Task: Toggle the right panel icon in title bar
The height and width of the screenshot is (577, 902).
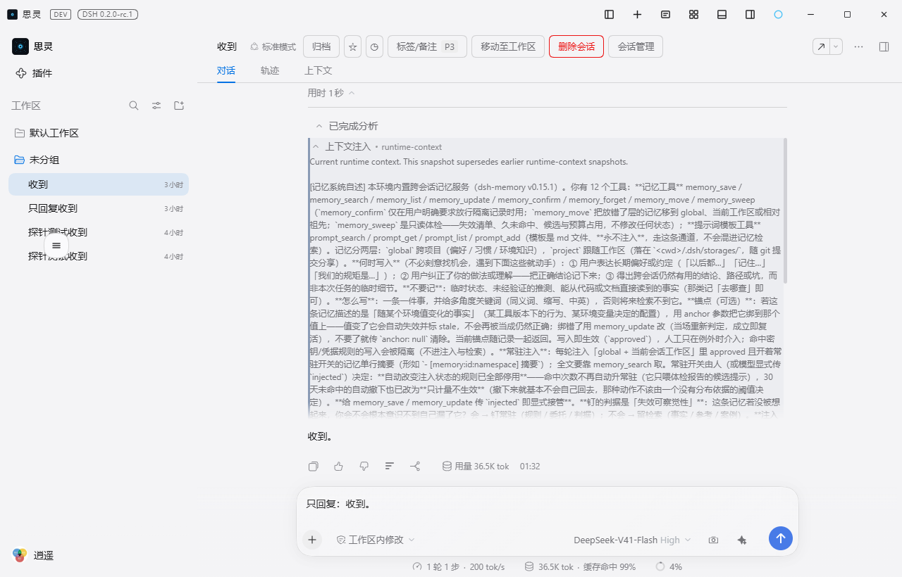Action: pyautogui.click(x=750, y=14)
